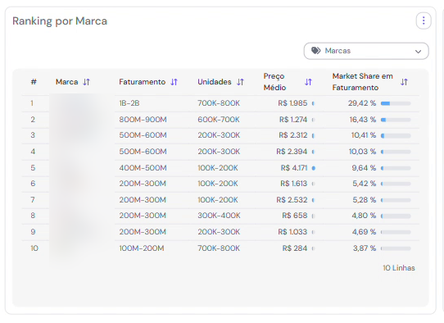
Task: Select the 300K-400K unidades cell
Action: pos(219,216)
